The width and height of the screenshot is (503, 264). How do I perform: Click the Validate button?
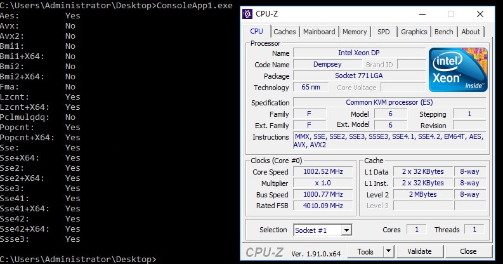(420, 251)
